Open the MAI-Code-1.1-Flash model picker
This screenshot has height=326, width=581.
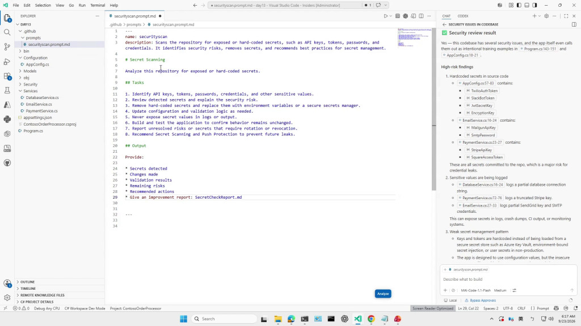476,290
